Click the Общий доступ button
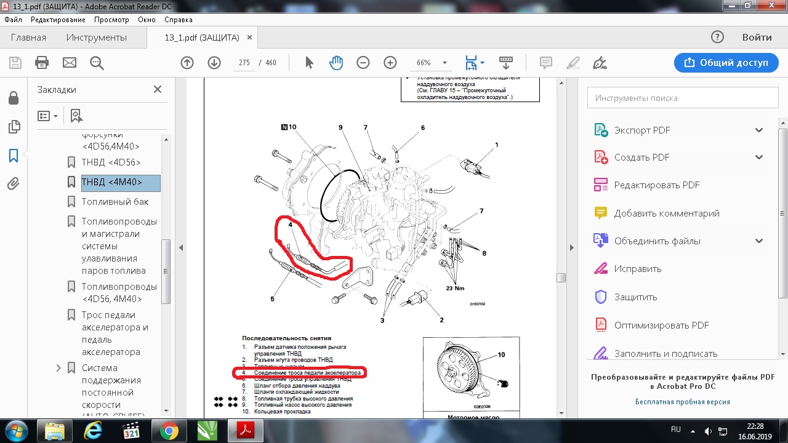This screenshot has width=788, height=443. tap(725, 63)
